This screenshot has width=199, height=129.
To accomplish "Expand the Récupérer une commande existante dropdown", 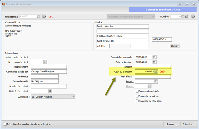I will click(131, 16).
